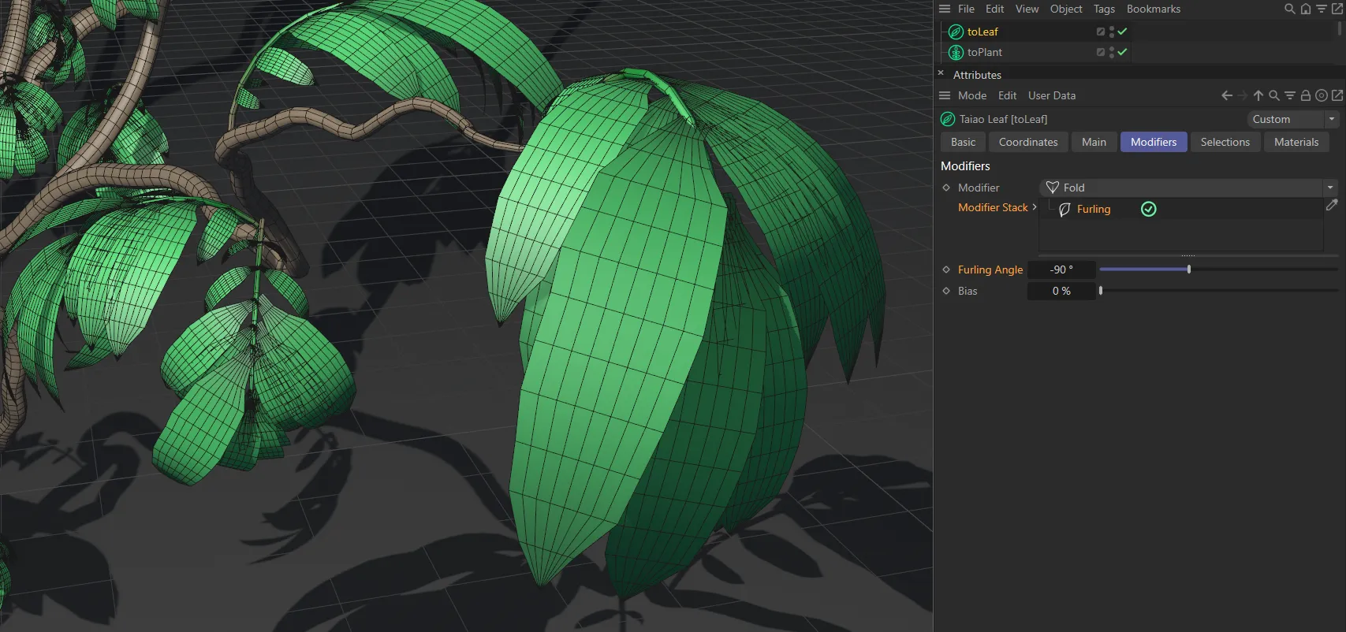Pop out the Object Manager in new window

tap(1337, 9)
